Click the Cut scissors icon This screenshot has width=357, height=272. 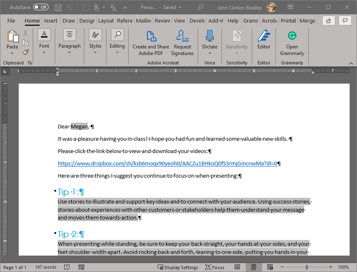pos(25,33)
